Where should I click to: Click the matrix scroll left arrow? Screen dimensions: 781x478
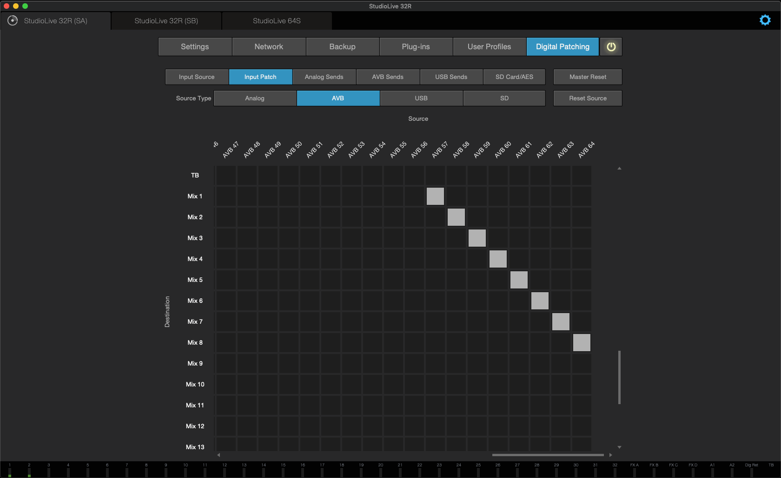(x=218, y=455)
